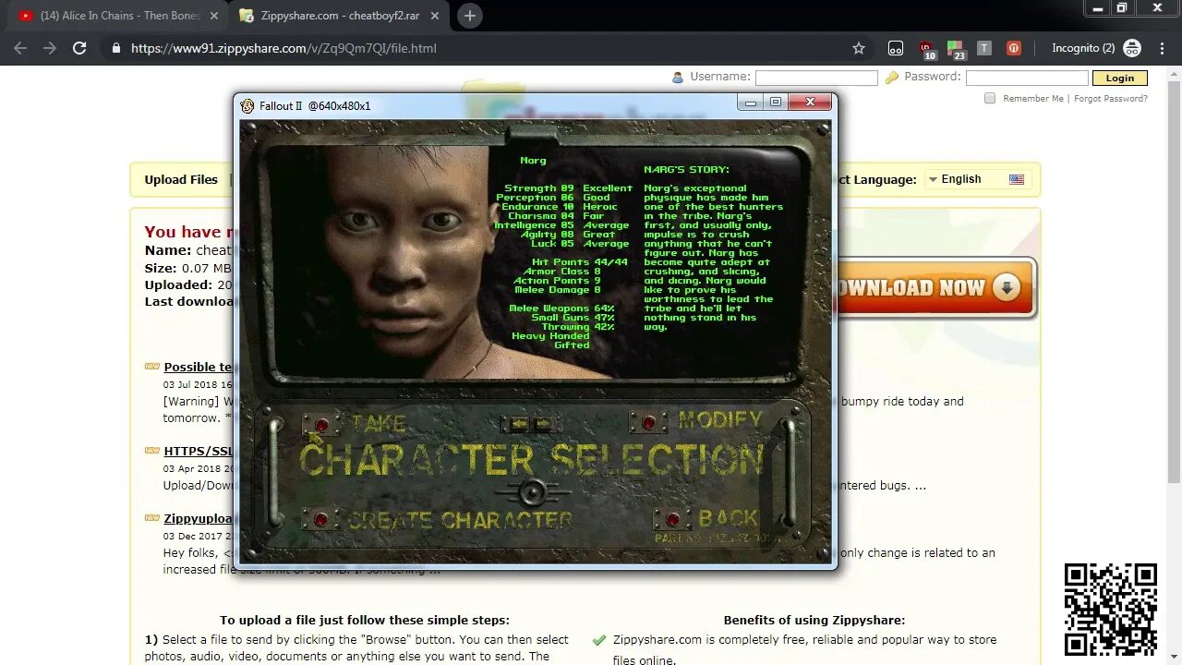
Task: Switch to the Alice In Chains YouTube tab
Action: tap(111, 15)
